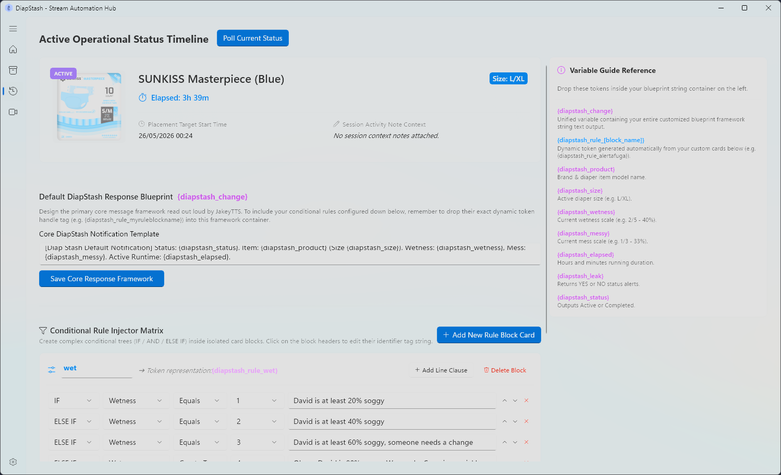The width and height of the screenshot is (781, 475).
Task: Click the {diapstash_rule_wet} token representation
Action: point(245,371)
